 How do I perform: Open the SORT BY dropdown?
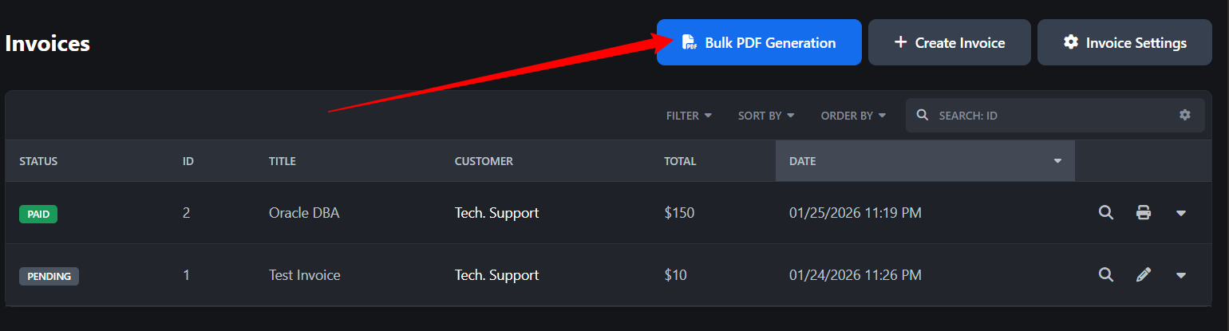(x=766, y=116)
